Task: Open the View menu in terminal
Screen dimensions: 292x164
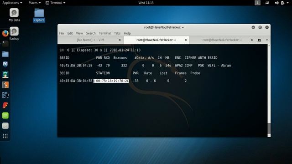Action: 79,33
